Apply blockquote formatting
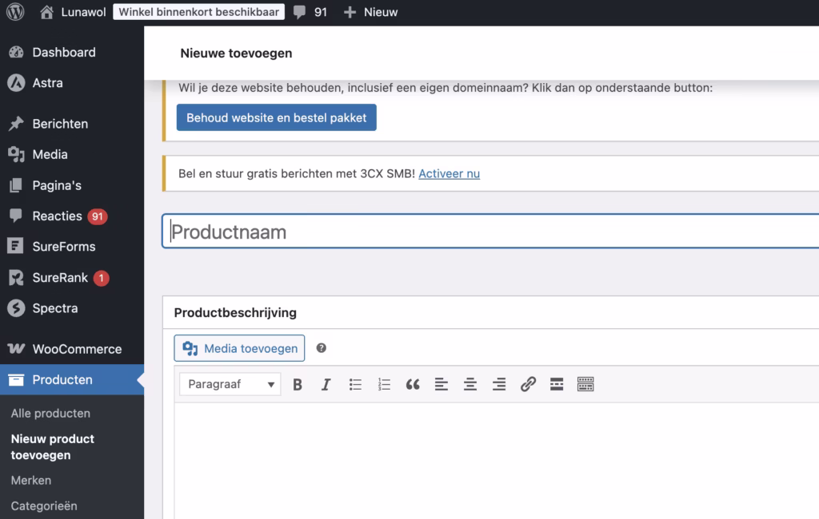The image size is (819, 519). click(413, 384)
